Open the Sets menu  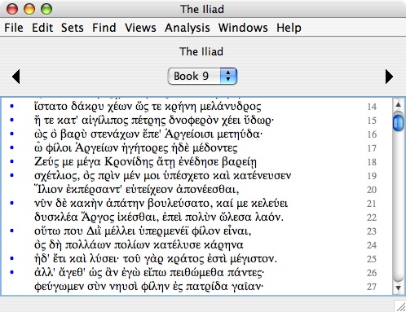coord(72,28)
